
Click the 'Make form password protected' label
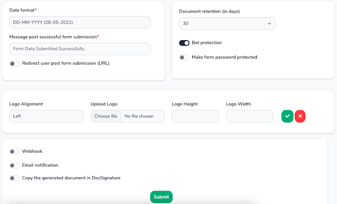point(224,57)
